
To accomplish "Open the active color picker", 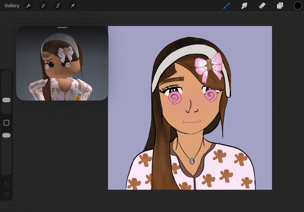I will click(298, 6).
